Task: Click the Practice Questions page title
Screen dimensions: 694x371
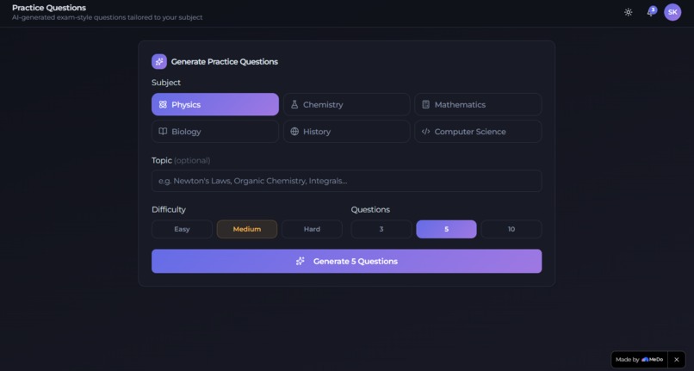Action: (49, 8)
